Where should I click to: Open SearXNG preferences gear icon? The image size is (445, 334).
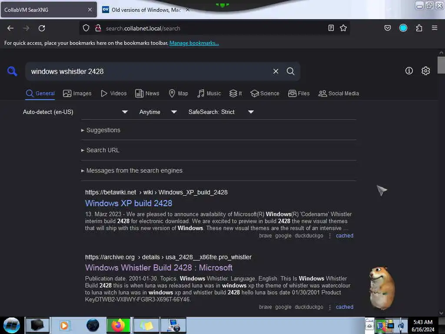(x=425, y=71)
